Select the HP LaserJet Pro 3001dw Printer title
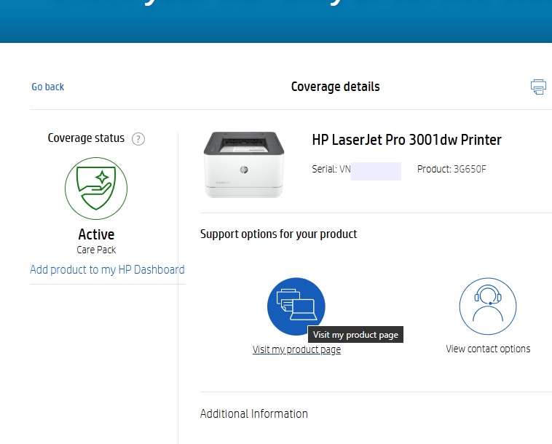The image size is (552, 444). point(406,140)
